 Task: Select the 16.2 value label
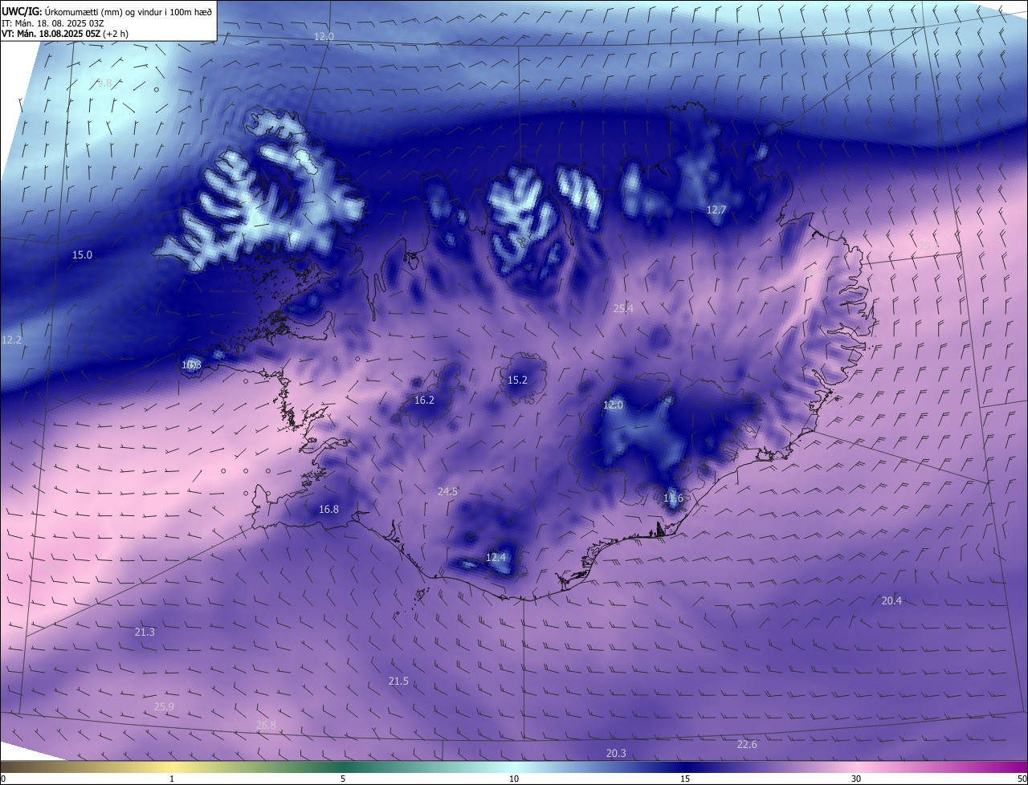(424, 401)
